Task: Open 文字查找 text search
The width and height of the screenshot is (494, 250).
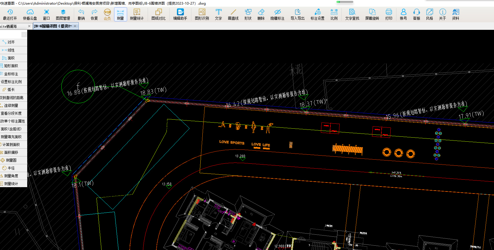Action: pyautogui.click(x=352, y=14)
